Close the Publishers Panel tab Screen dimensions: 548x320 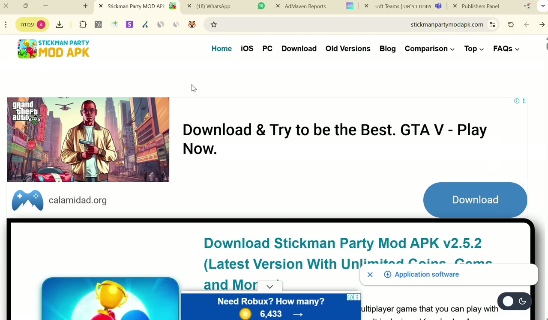click(x=455, y=6)
